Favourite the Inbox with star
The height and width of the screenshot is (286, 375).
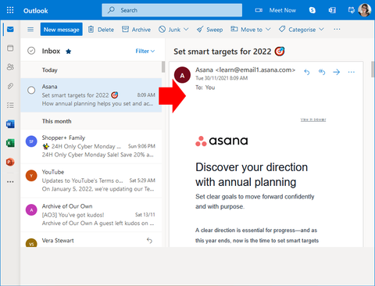[69, 52]
